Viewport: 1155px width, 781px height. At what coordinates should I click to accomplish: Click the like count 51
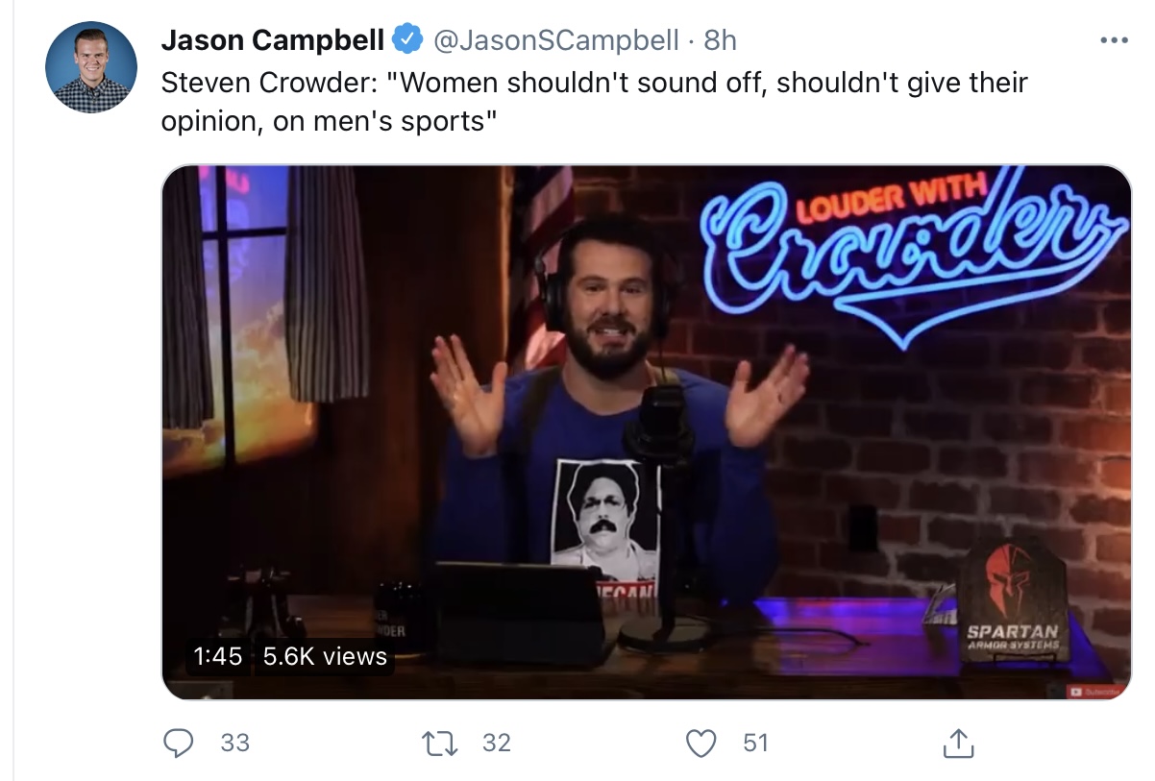coord(756,743)
